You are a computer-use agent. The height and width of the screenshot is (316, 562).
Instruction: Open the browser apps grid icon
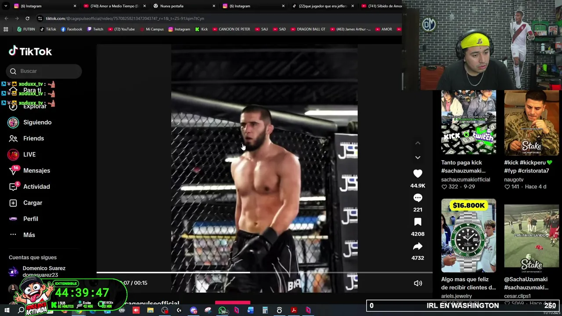coord(6,29)
